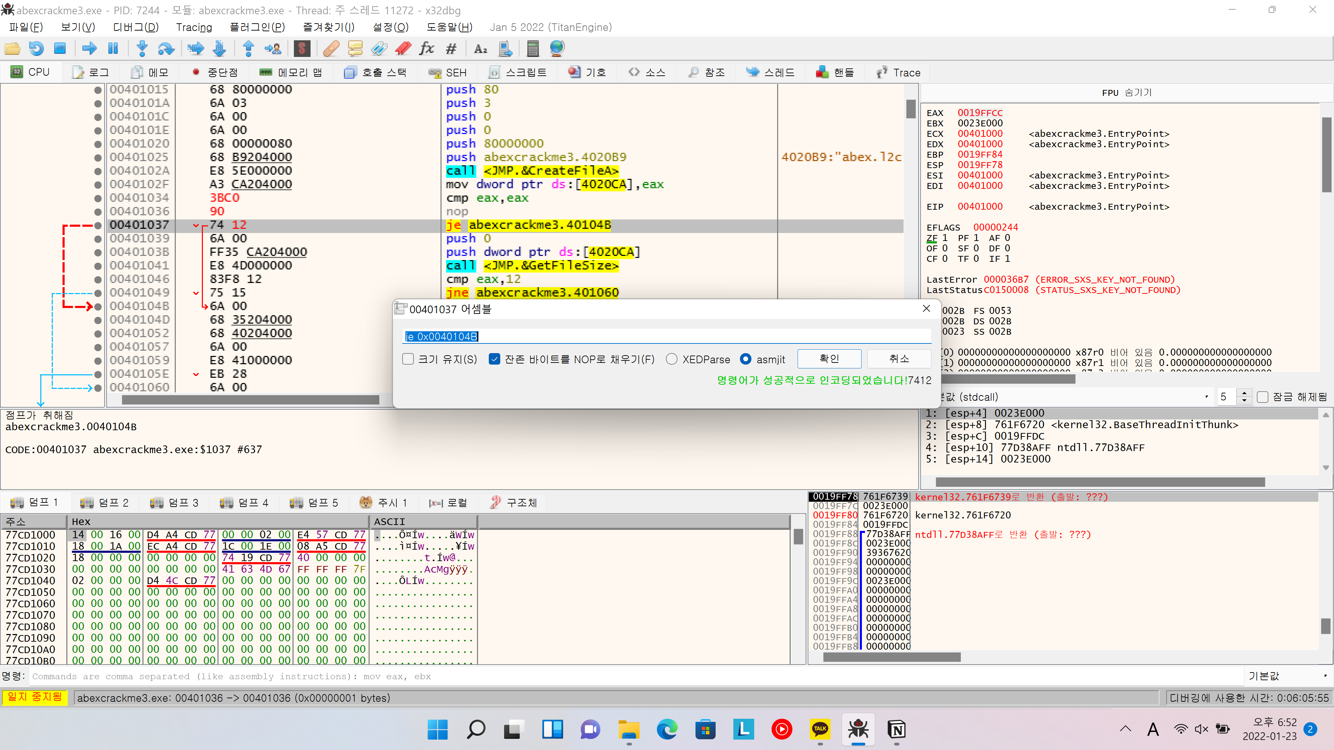Viewport: 1334px width, 750px height.
Task: Step into the next instruction
Action: point(142,49)
